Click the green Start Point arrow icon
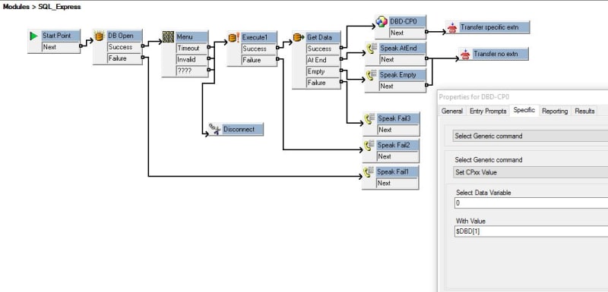 point(34,36)
